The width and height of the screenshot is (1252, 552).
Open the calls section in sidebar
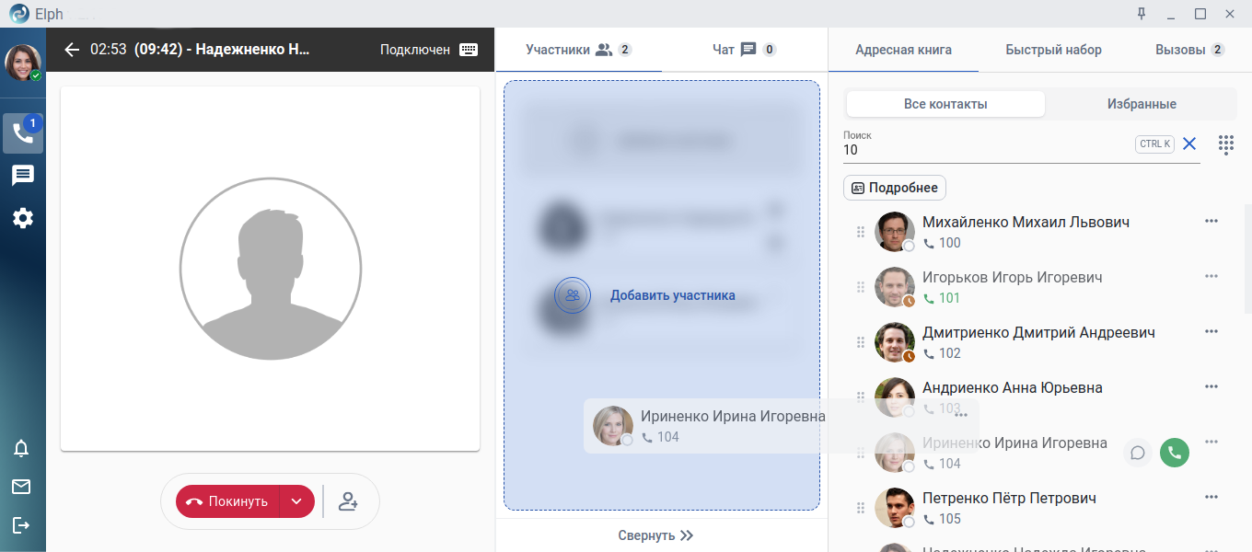click(x=22, y=133)
